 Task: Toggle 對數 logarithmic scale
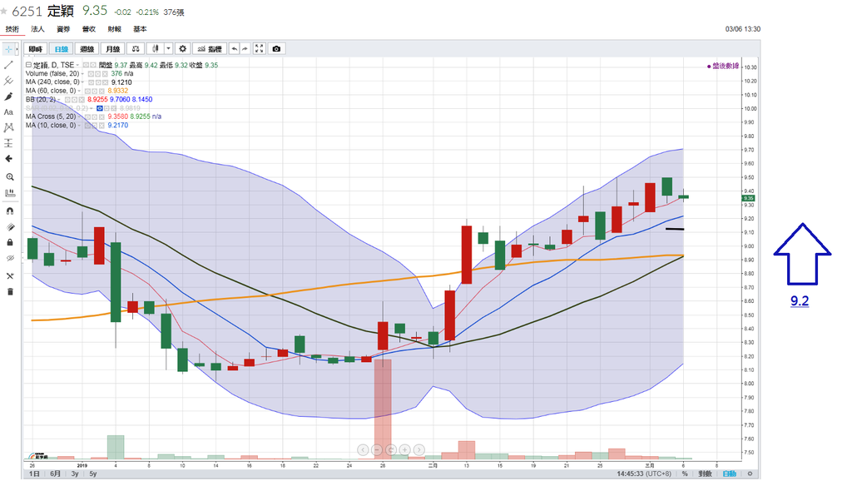706,474
